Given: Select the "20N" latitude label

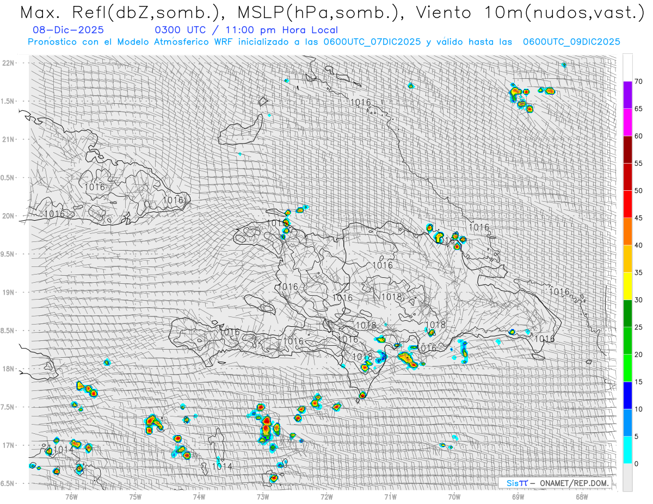Looking at the screenshot, I should pos(9,216).
